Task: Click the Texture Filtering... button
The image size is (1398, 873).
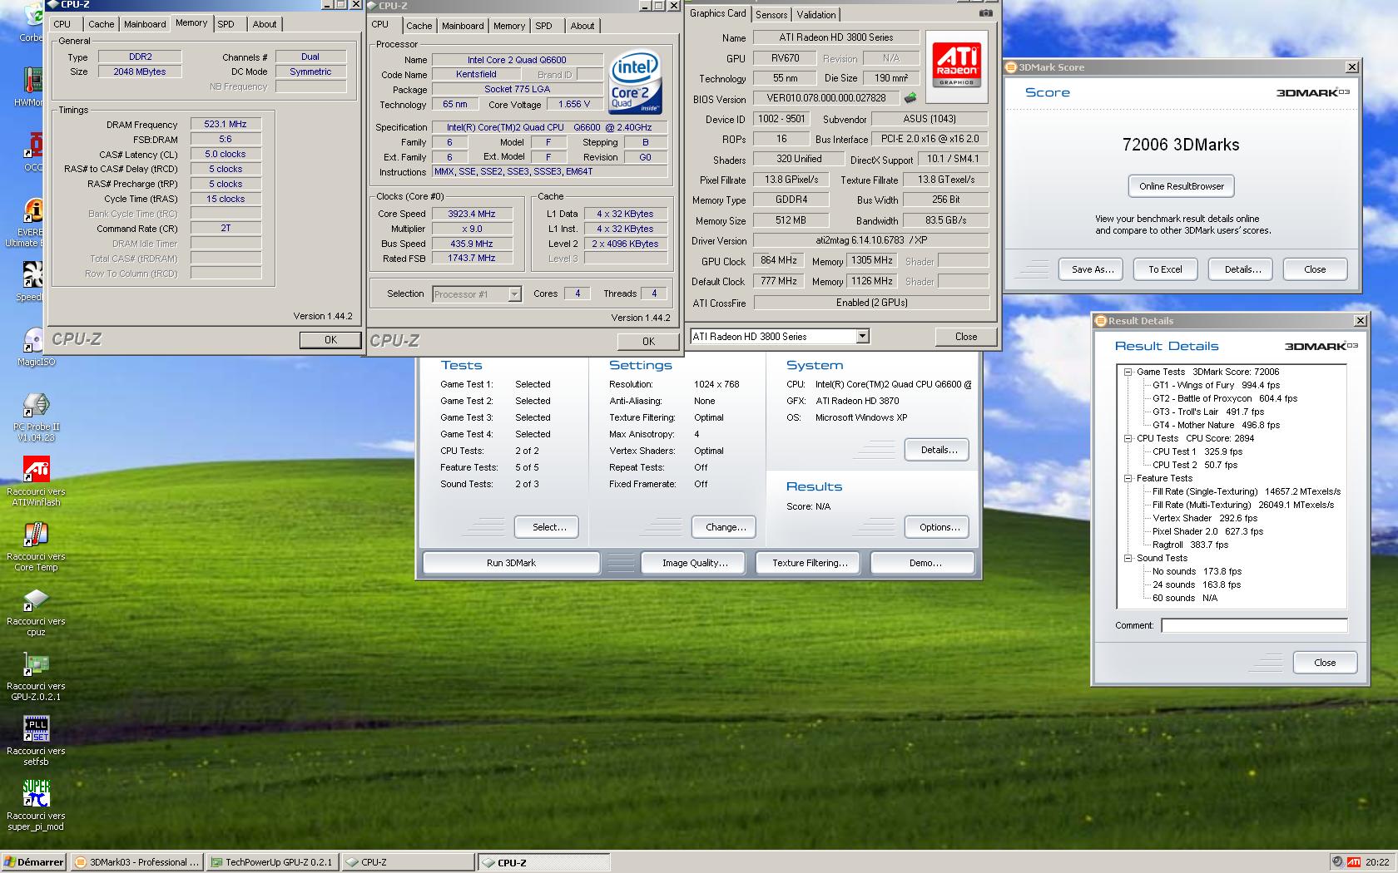Action: [x=810, y=563]
